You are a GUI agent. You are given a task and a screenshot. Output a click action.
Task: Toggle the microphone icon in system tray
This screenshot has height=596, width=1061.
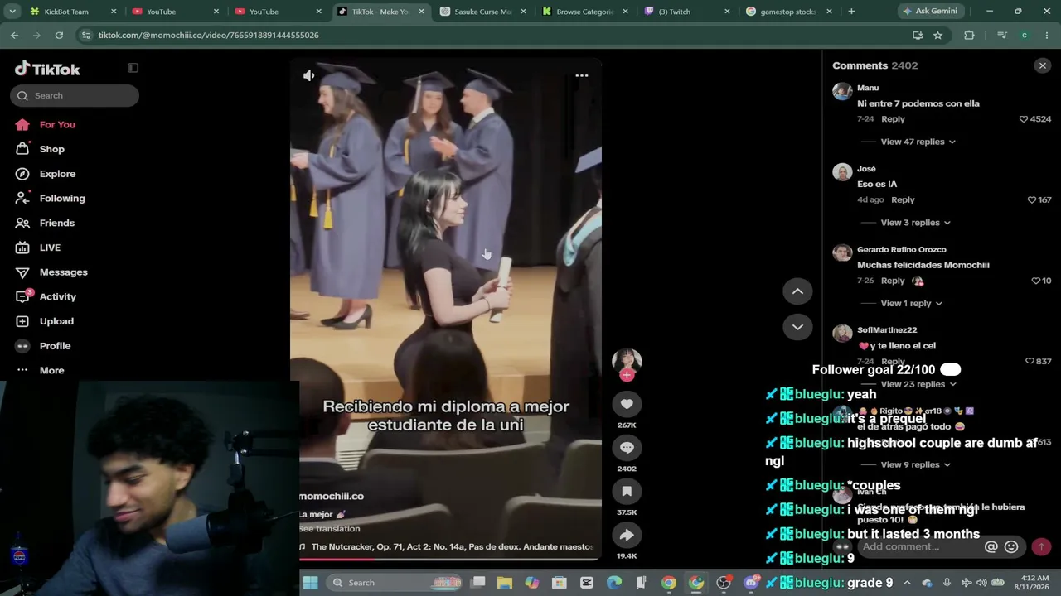(x=947, y=583)
